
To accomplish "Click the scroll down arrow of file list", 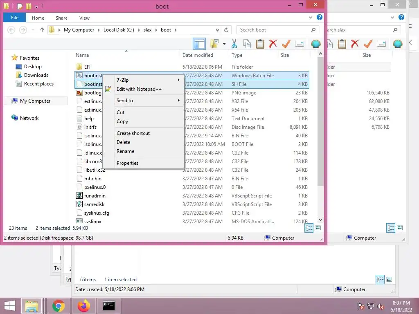I will tap(320, 220).
